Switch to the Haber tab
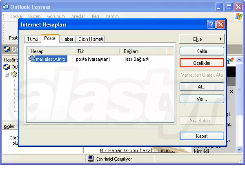 click(x=67, y=39)
